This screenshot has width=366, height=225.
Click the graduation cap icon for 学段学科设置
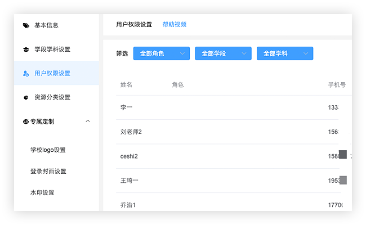click(x=26, y=49)
